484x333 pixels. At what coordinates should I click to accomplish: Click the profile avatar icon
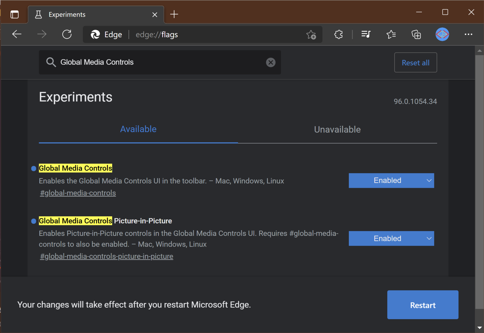442,34
